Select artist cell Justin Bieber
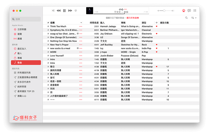 tap(107, 56)
